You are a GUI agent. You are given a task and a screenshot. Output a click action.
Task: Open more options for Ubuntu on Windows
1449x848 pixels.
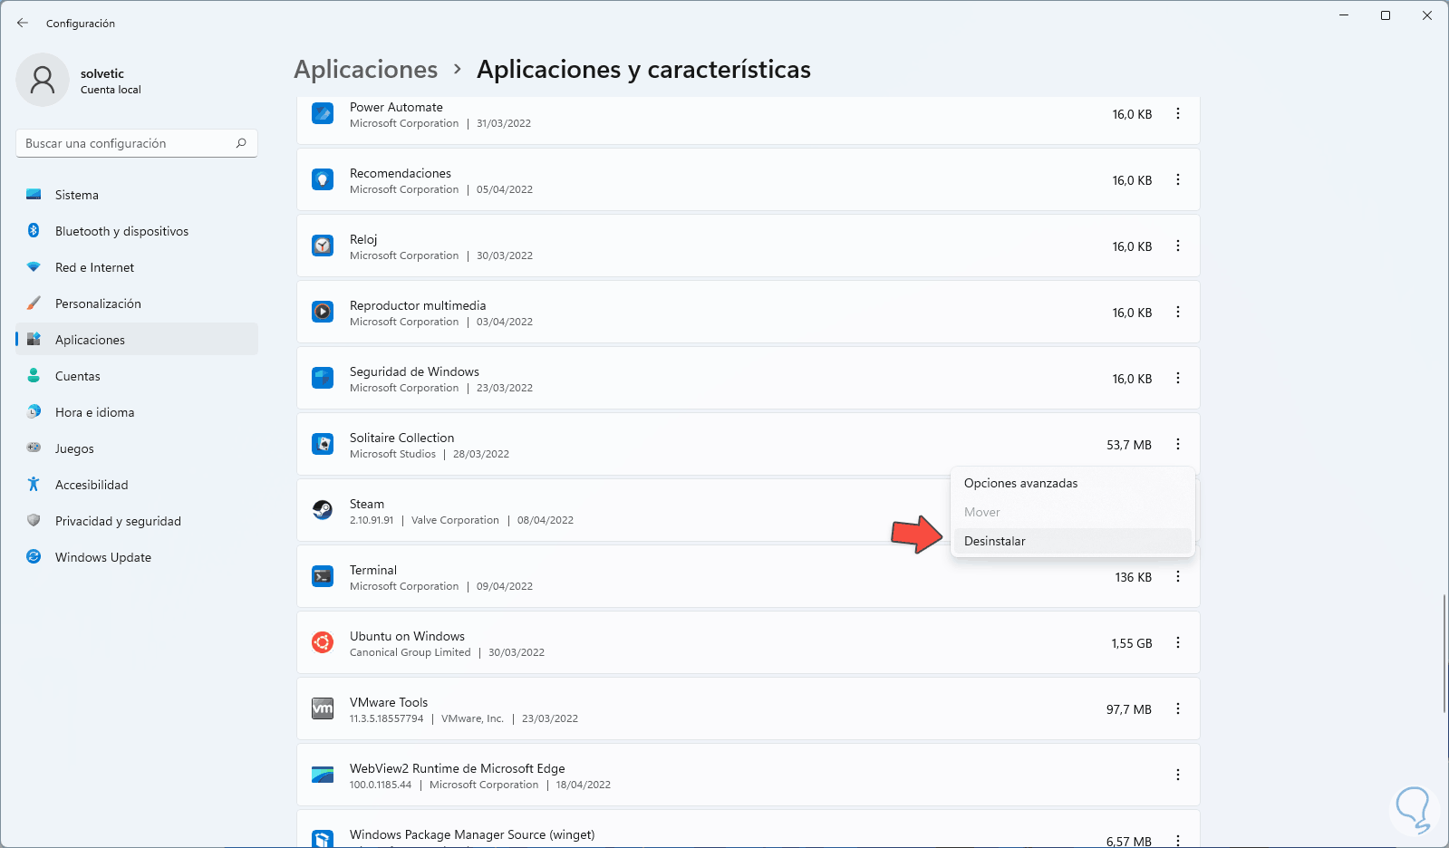(1178, 642)
